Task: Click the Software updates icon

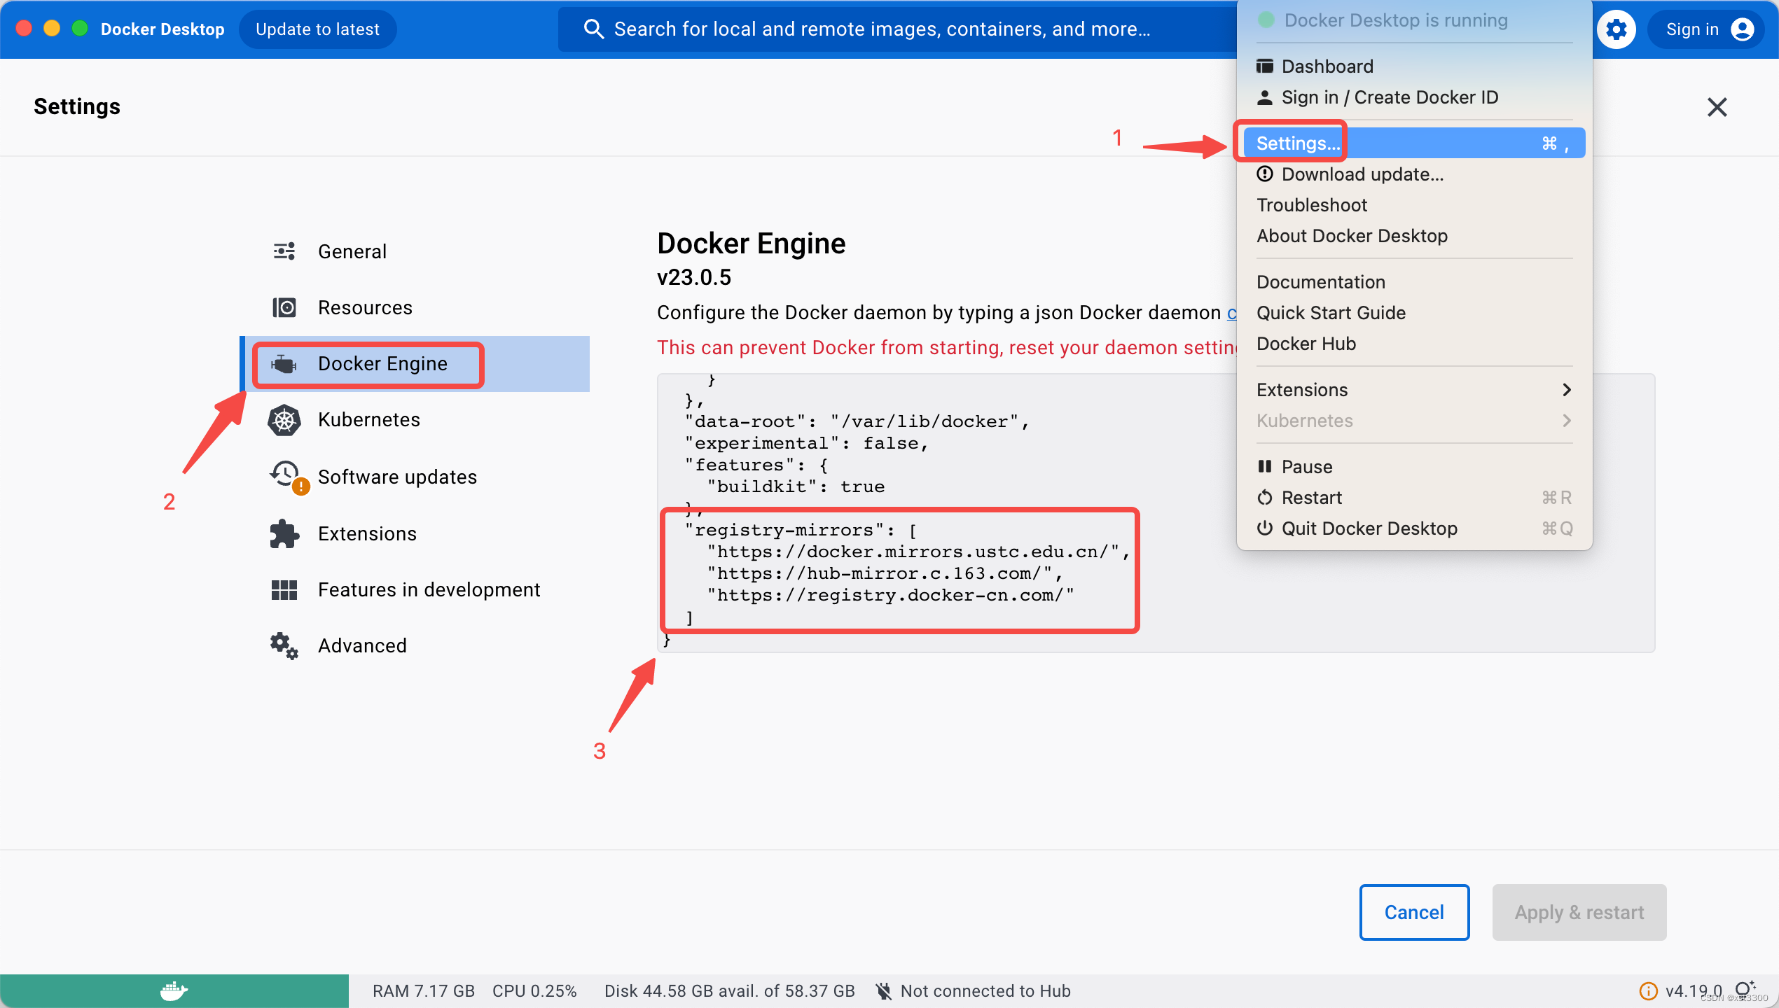Action: coord(284,477)
